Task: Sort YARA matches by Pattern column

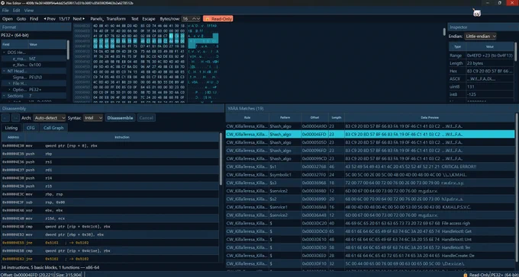Action: (285, 117)
